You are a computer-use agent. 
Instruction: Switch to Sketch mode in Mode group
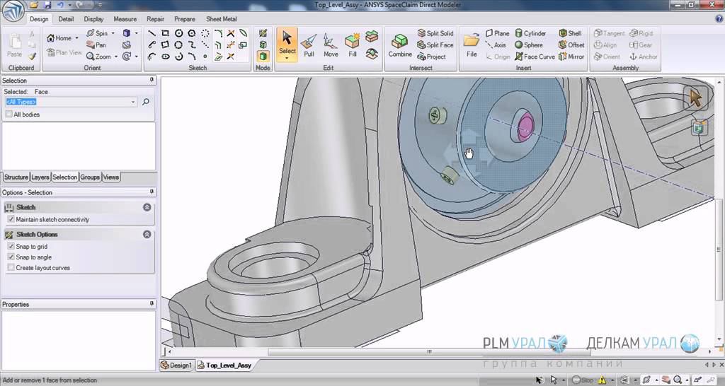click(x=263, y=33)
